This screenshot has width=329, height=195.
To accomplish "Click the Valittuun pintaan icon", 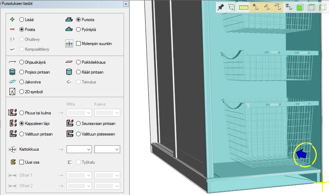I will 13,134.
